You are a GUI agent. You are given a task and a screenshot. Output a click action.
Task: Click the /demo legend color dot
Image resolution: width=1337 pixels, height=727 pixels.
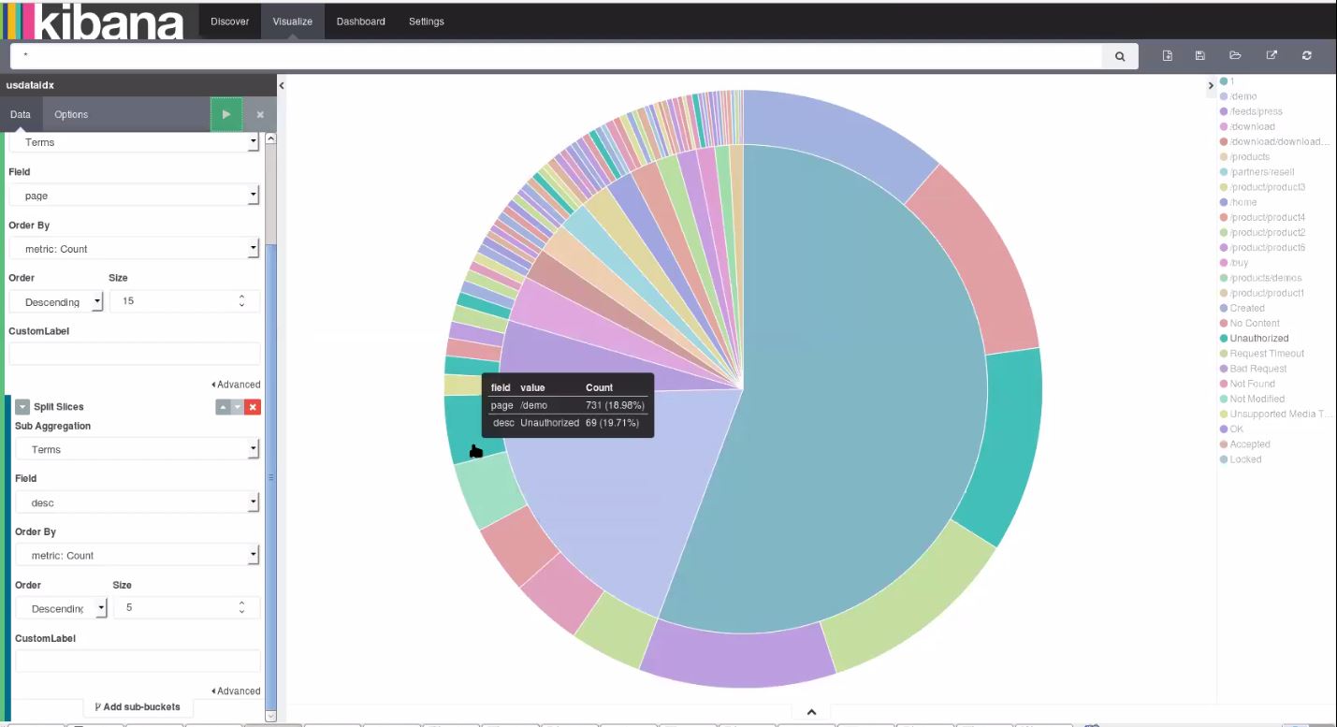click(1224, 96)
